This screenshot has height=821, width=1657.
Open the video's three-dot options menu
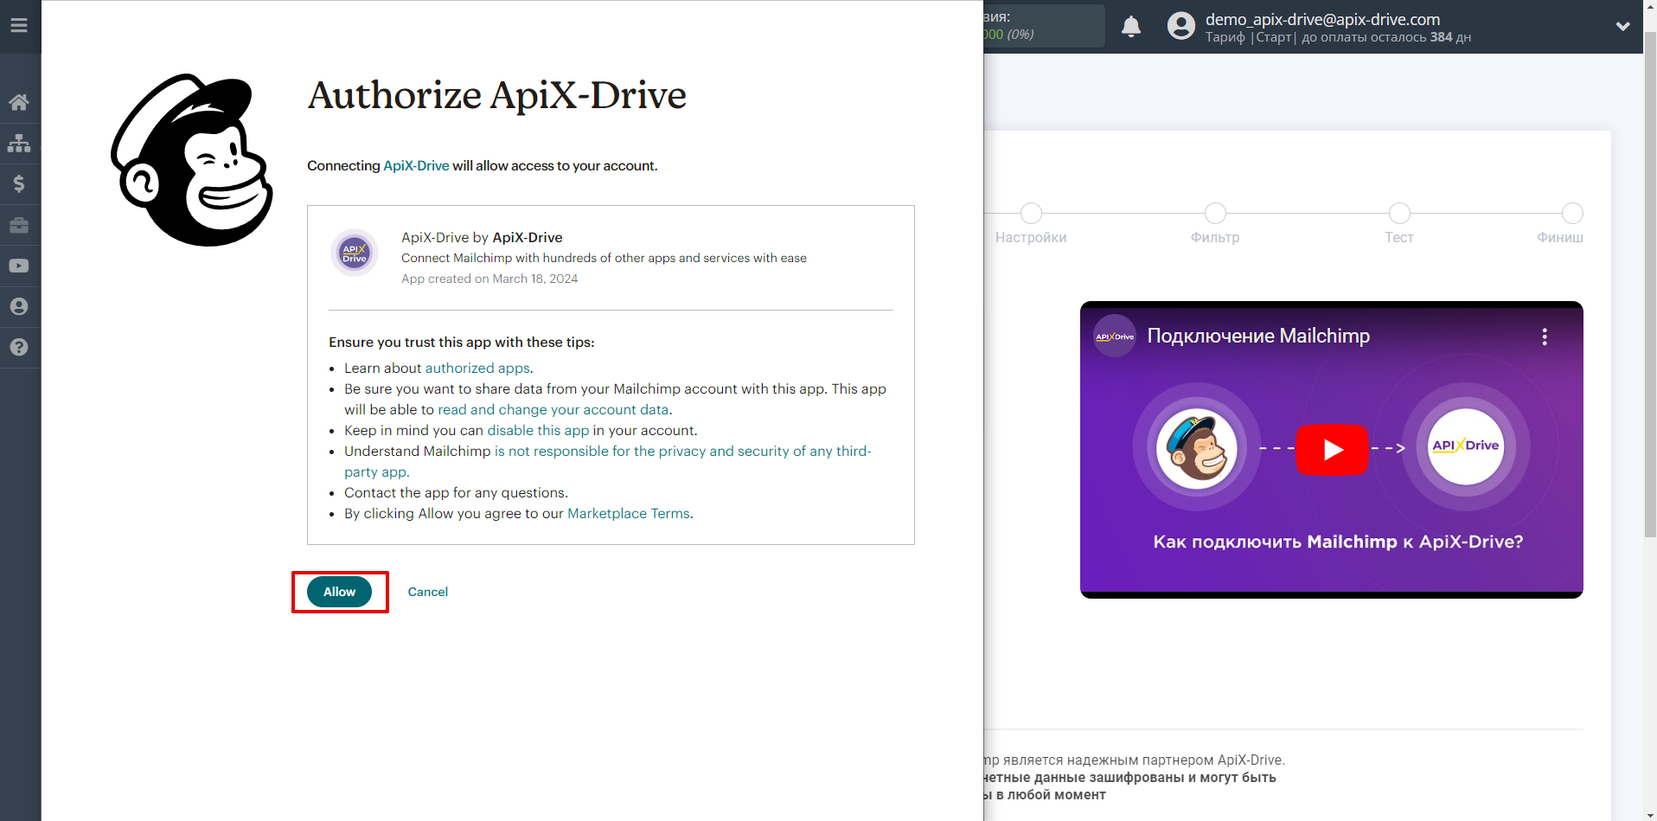point(1545,337)
